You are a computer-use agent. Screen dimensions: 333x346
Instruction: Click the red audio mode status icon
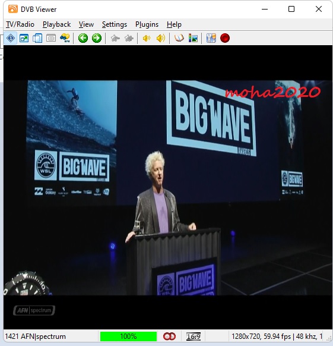coord(169,336)
